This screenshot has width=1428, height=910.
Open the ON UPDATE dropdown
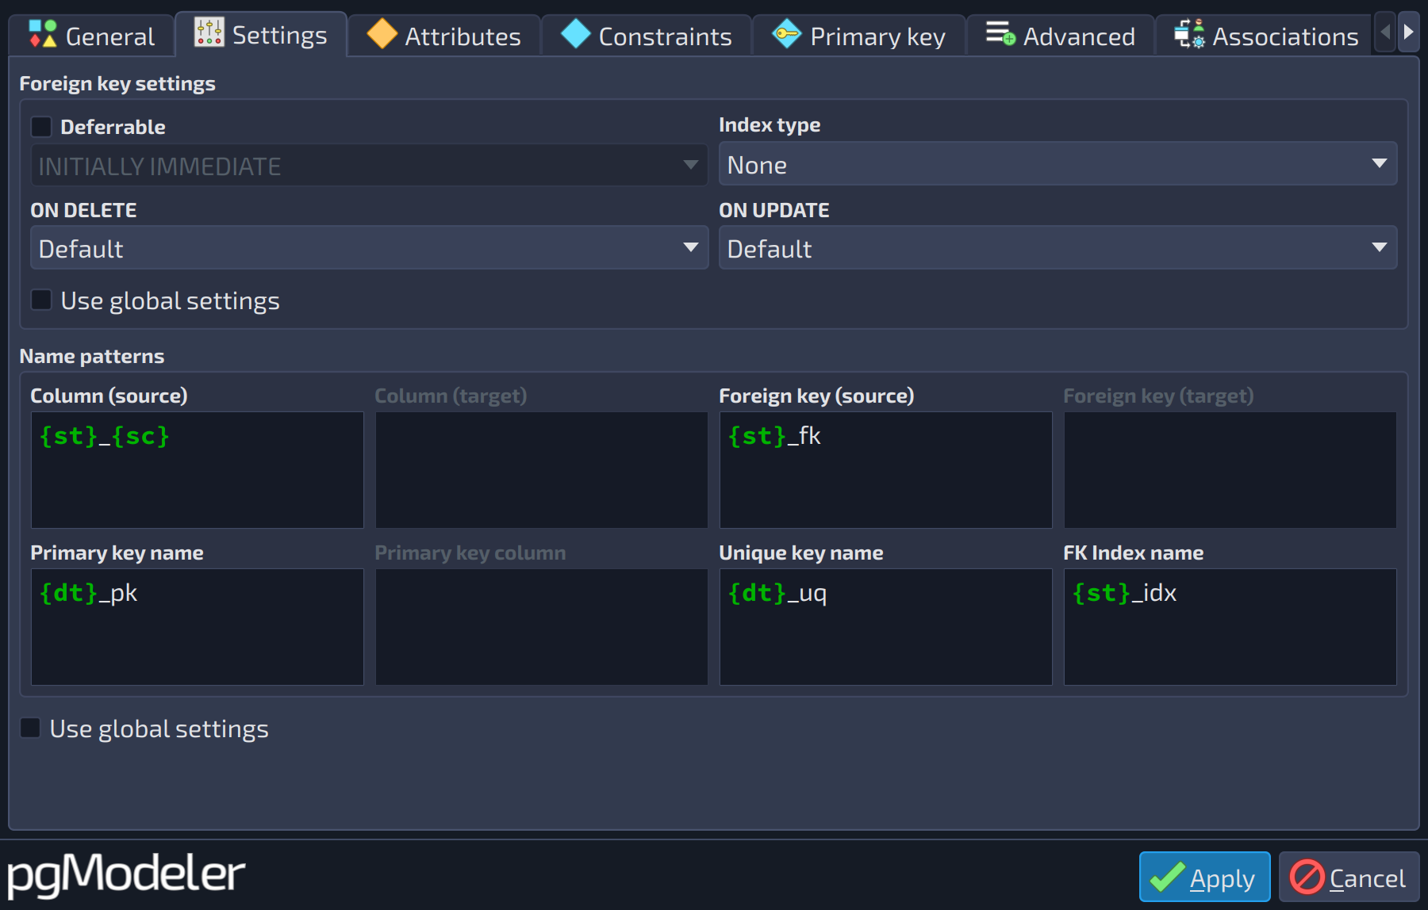[1058, 248]
